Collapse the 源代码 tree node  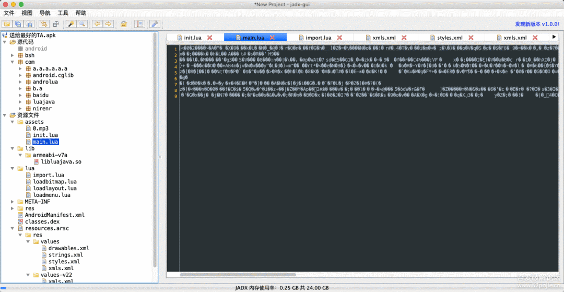click(x=5, y=42)
